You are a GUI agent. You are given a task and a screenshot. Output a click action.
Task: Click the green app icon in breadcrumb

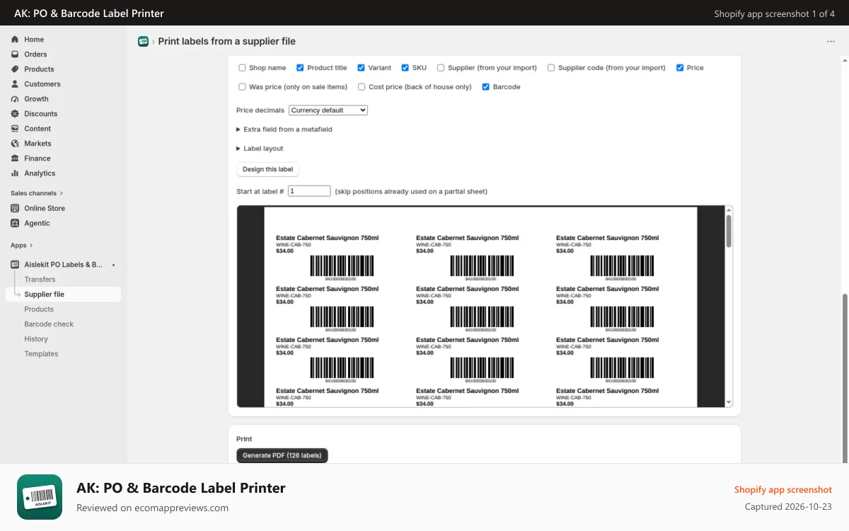[x=143, y=41]
